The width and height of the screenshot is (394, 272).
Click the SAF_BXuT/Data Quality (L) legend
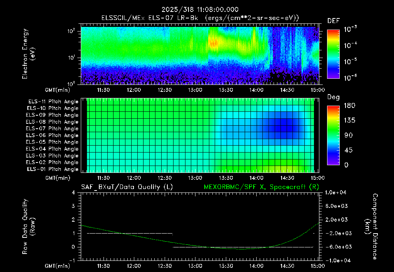pyautogui.click(x=127, y=187)
